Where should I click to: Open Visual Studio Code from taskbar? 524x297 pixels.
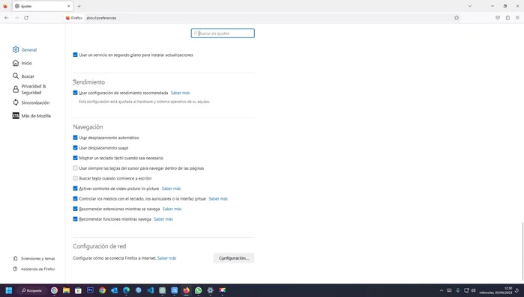[151, 290]
